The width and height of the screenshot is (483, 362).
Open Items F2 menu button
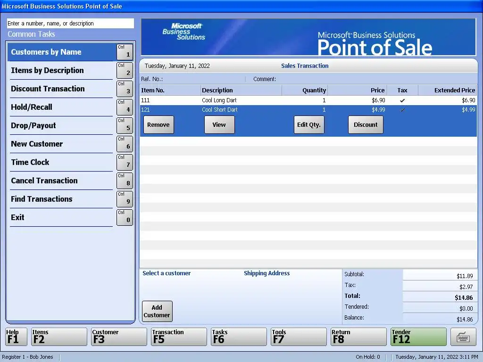[59, 337]
